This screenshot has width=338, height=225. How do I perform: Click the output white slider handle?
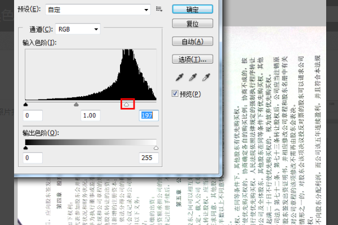pyautogui.click(x=156, y=148)
